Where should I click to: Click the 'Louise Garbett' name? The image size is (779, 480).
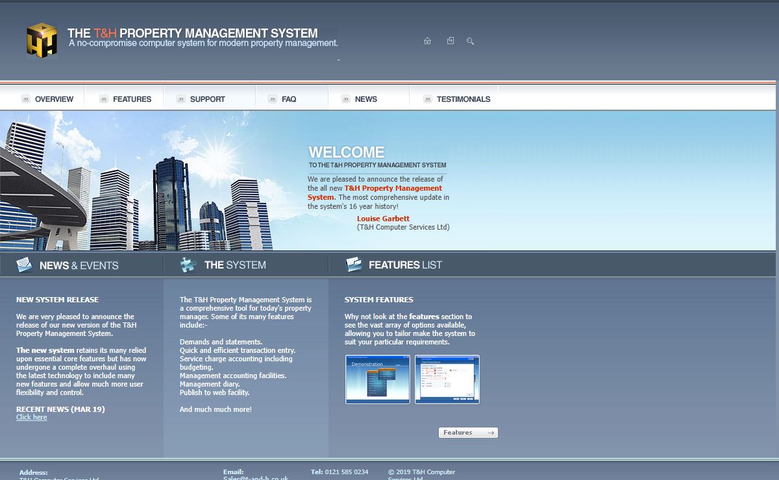(x=383, y=219)
